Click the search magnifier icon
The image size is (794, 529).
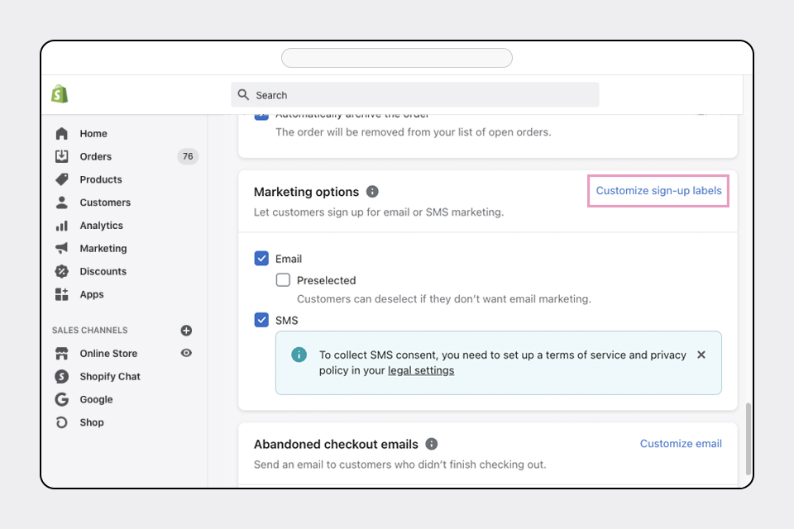coord(243,95)
